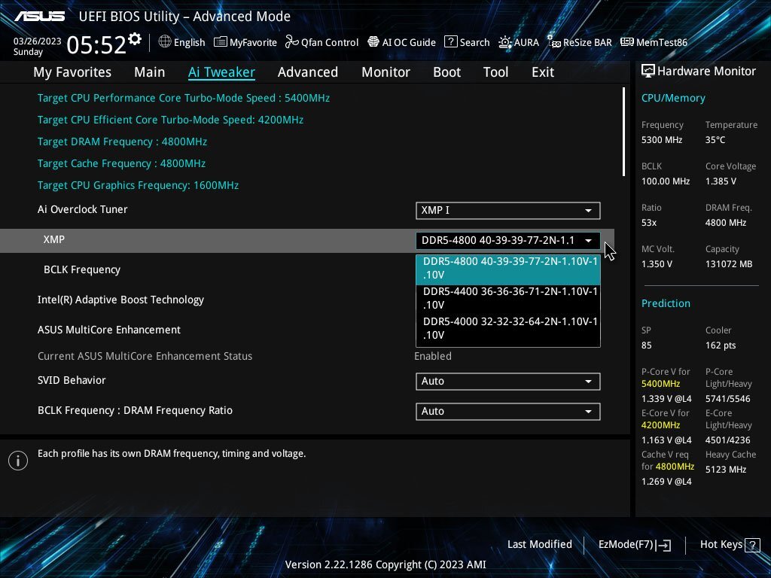Open the Tool tab
Image resolution: width=771 pixels, height=578 pixels.
coord(495,72)
